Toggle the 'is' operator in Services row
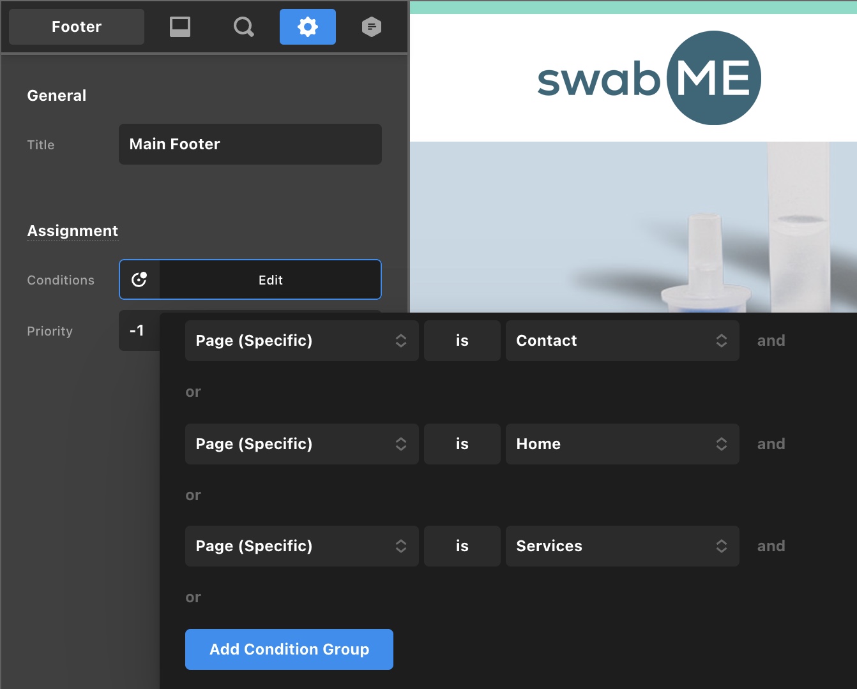 [462, 546]
